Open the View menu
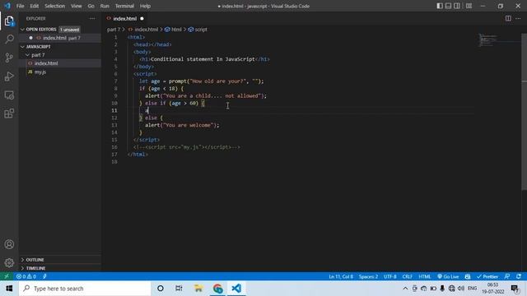The height and width of the screenshot is (296, 527). pos(77,6)
